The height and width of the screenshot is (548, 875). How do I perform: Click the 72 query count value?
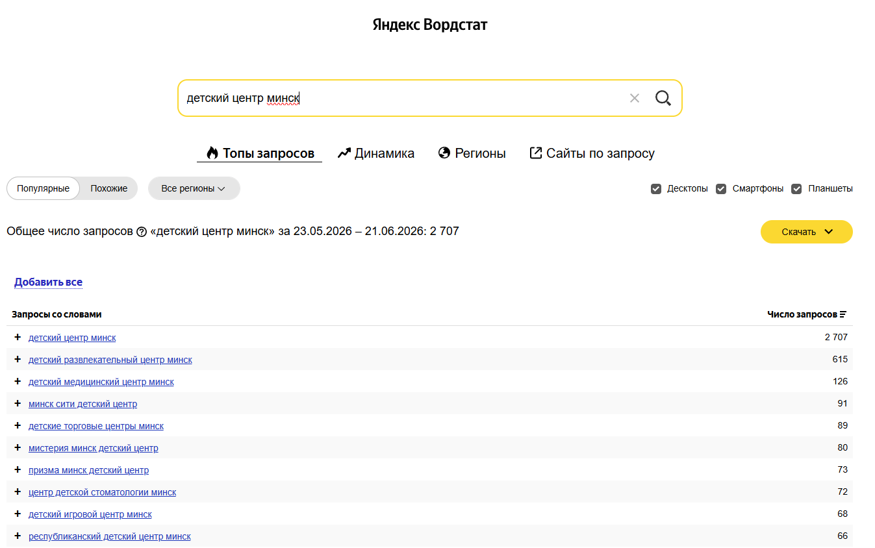(843, 492)
